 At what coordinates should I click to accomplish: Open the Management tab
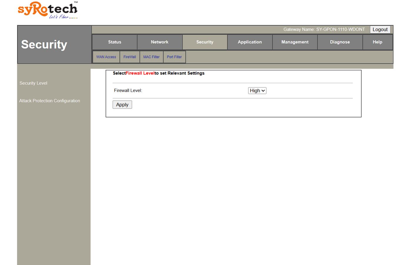coord(295,42)
